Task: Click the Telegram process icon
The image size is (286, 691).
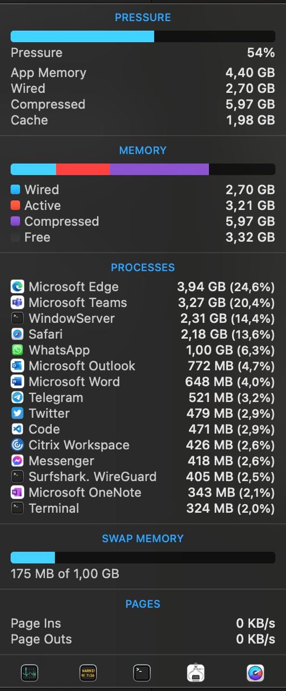Action: click(x=17, y=397)
